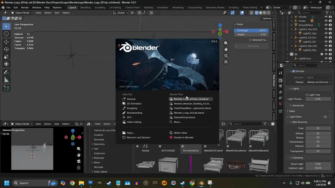This screenshot has width=335, height=188.
Task: Open Photoshop from the Windows taskbar
Action: point(90,183)
